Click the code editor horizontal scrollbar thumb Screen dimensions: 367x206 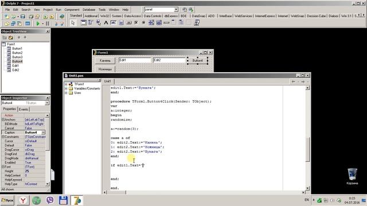coord(116,192)
